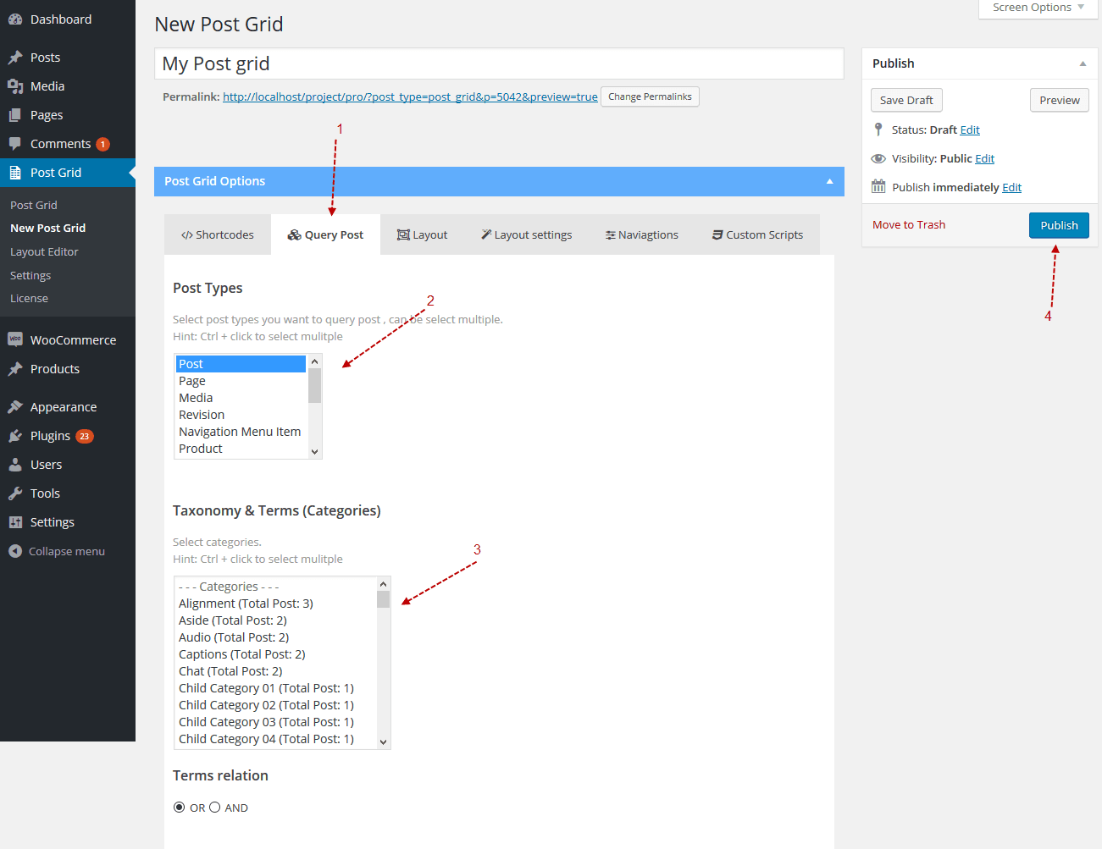Click the Collapse menu arrow icon
Screen dimensions: 1102x849
tap(15, 551)
